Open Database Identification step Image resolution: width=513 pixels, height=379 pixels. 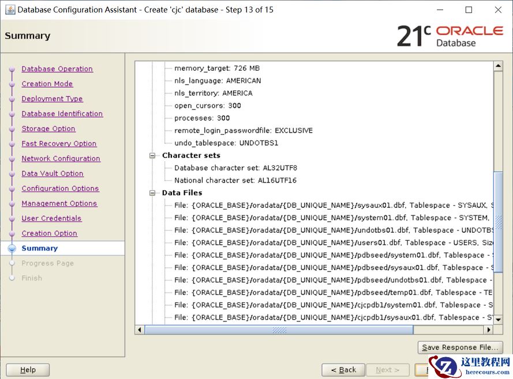point(62,114)
